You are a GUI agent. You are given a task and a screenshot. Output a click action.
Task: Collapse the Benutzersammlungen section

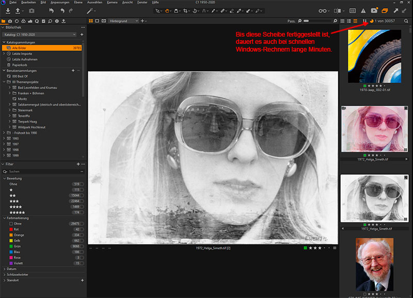pyautogui.click(x=4, y=71)
